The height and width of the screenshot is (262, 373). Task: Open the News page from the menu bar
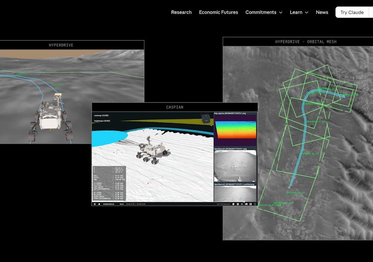pos(322,12)
